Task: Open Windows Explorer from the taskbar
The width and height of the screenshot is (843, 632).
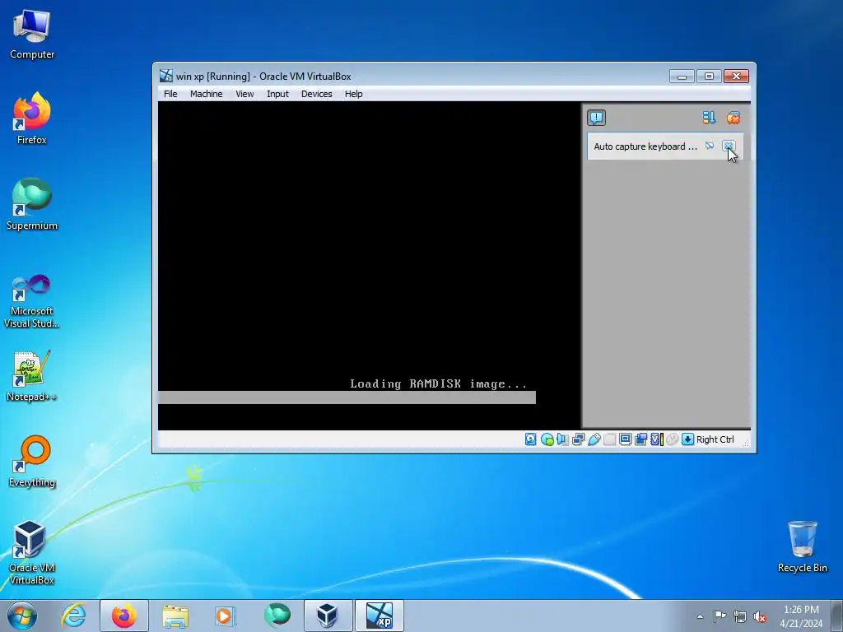Action: point(175,616)
